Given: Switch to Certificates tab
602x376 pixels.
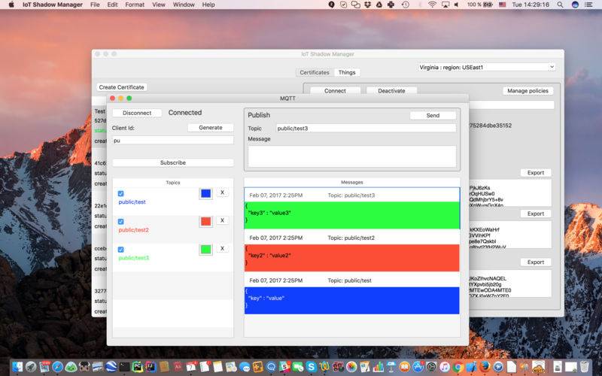Looking at the screenshot, I should click(x=315, y=72).
